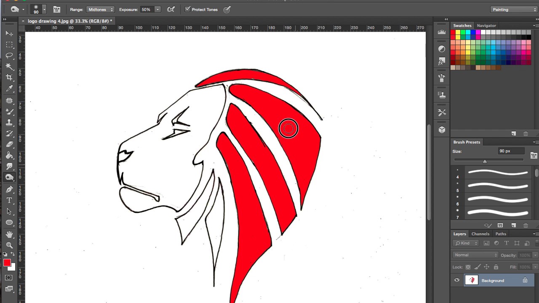This screenshot has width=539, height=303.
Task: Enable airbrush-style build-up effect
Action: 171,9
